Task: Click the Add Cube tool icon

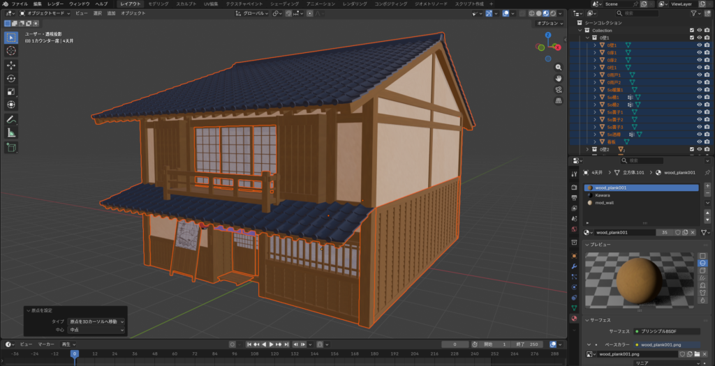Action: pyautogui.click(x=11, y=147)
